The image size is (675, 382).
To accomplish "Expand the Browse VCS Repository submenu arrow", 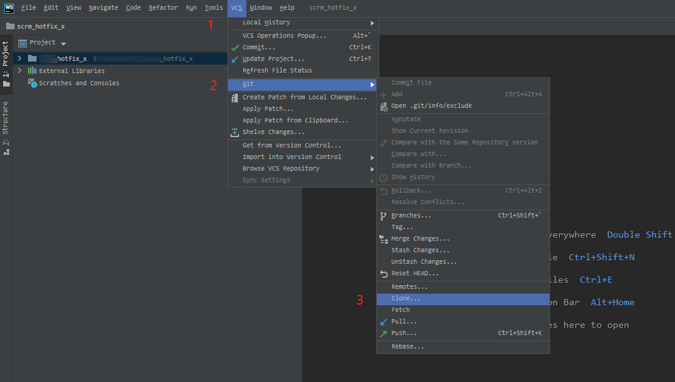I will (373, 169).
